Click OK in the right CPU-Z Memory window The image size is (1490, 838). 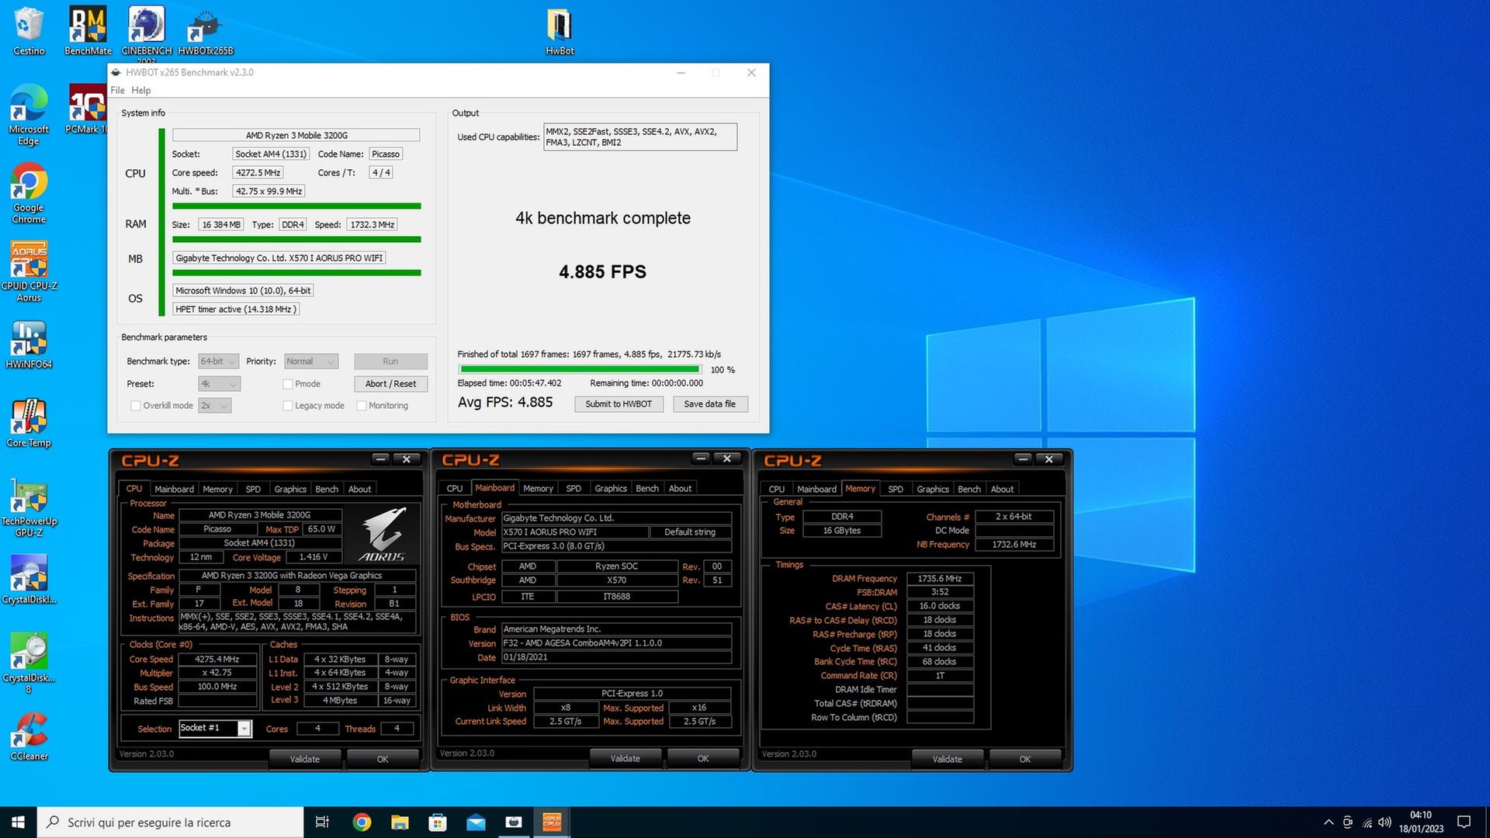coord(1025,759)
